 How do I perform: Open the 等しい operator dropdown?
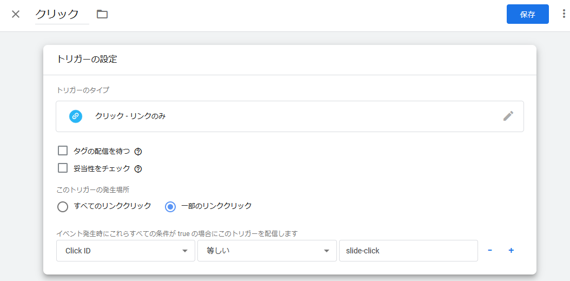point(267,251)
